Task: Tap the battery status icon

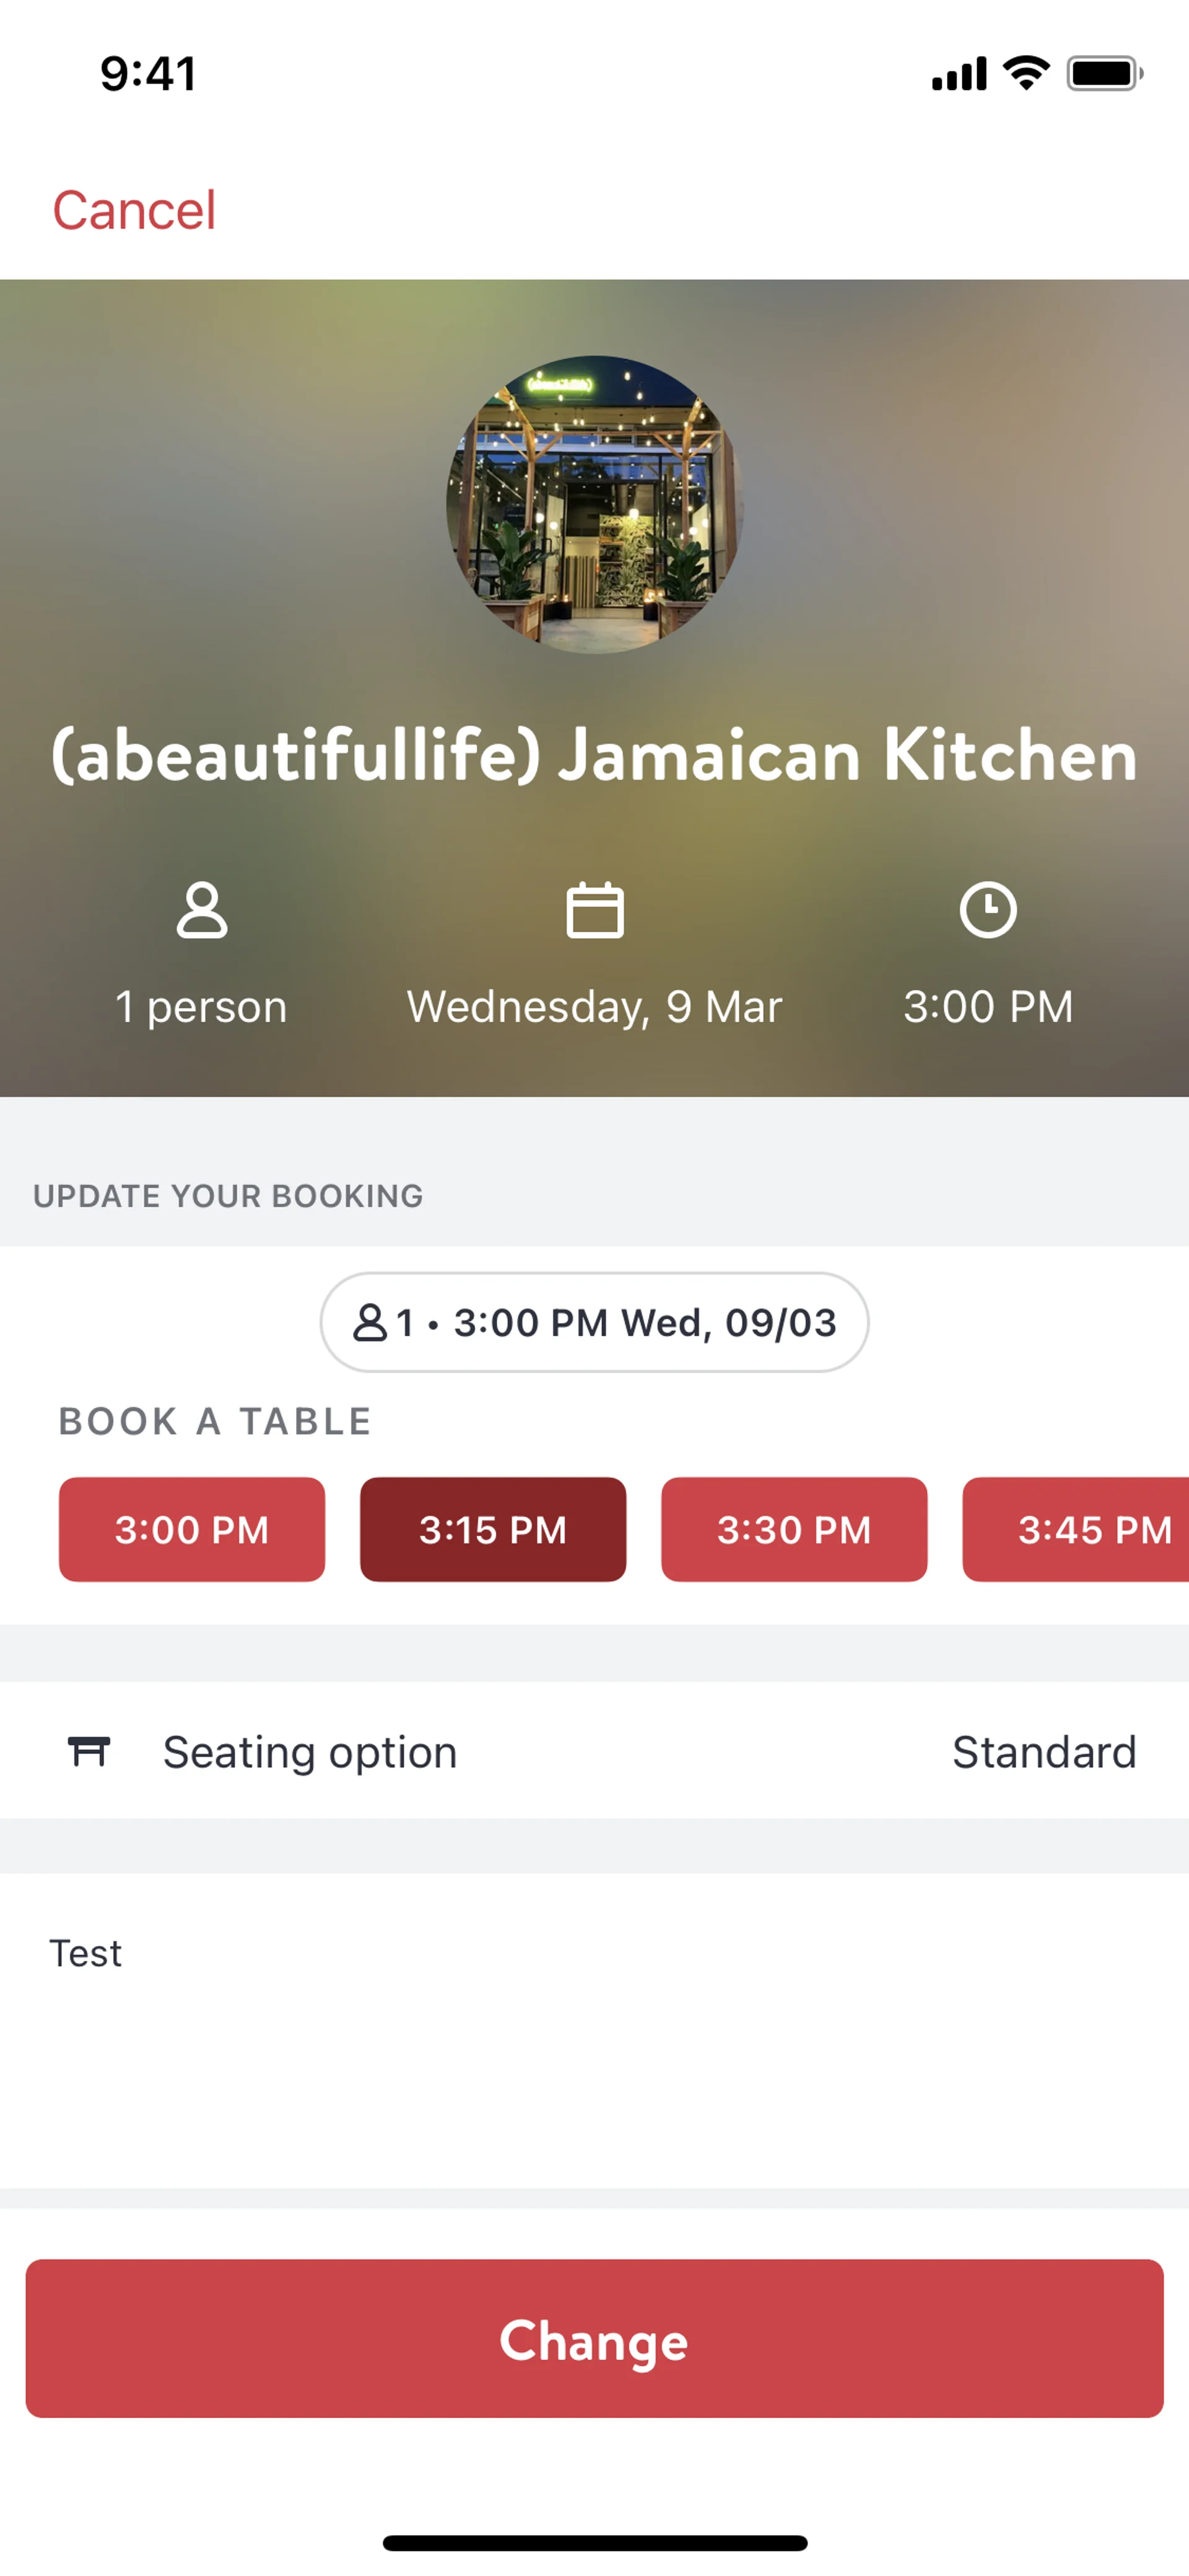Action: click(1104, 73)
